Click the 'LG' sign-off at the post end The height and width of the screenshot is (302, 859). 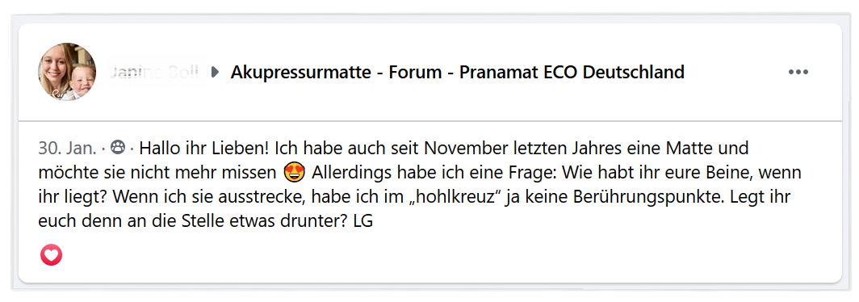point(363,222)
